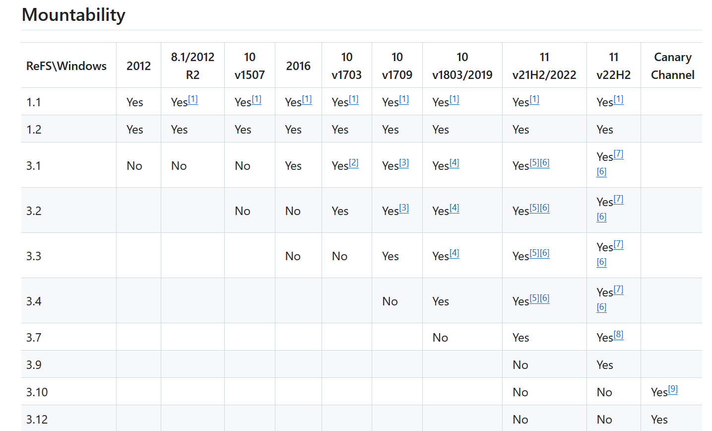Open footnote [1] in the 8.1/2012 R2 column

click(x=193, y=99)
